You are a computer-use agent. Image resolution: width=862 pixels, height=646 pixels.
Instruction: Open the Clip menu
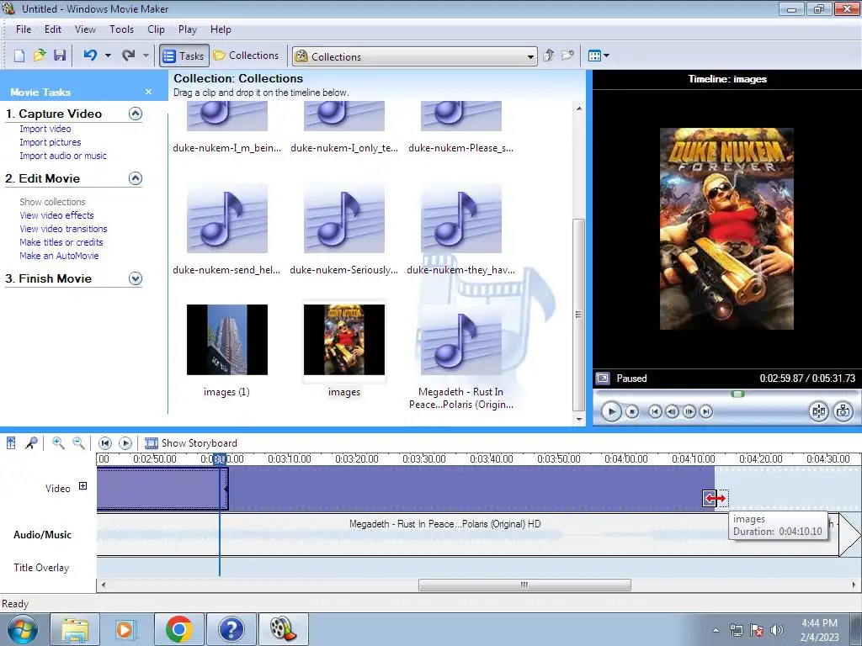click(156, 29)
